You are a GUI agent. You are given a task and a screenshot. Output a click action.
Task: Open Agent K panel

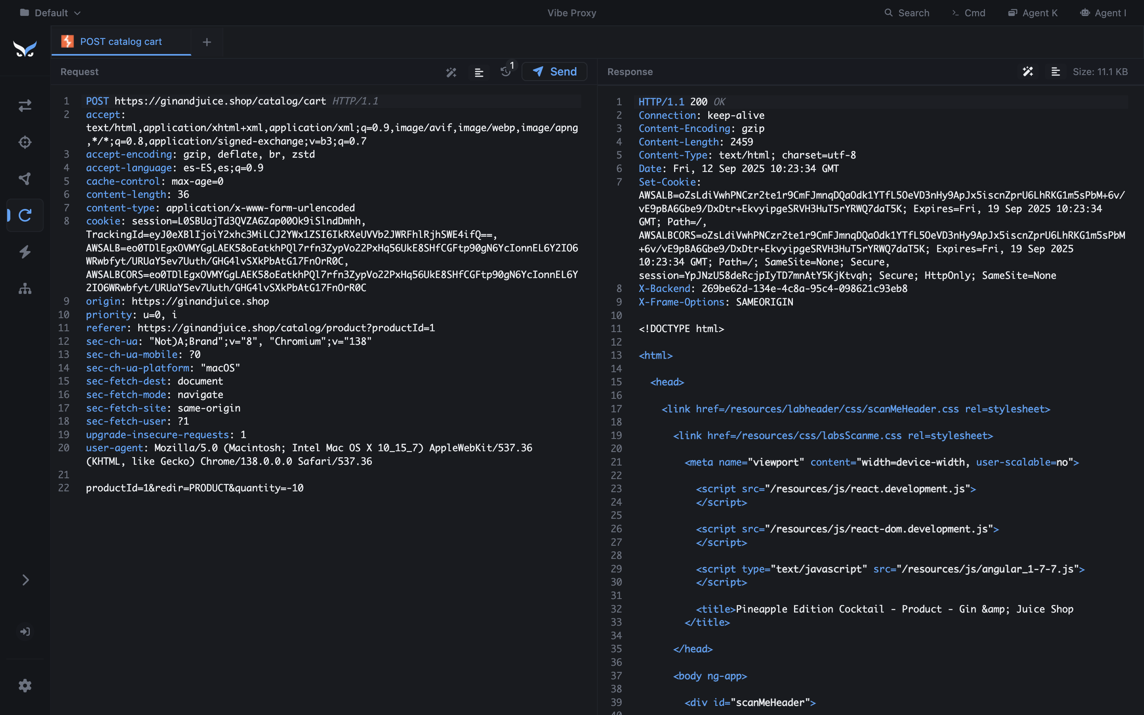(1033, 13)
